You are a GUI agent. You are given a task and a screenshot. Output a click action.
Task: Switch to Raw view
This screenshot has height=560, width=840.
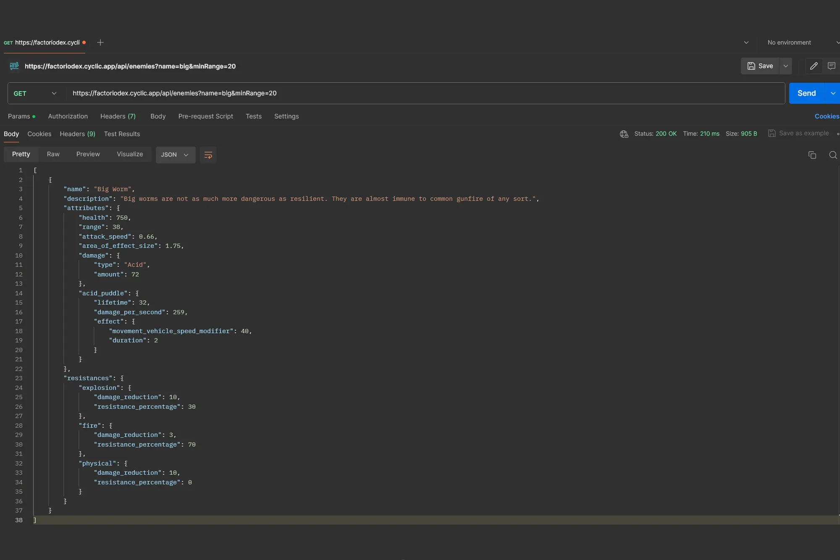pyautogui.click(x=53, y=154)
